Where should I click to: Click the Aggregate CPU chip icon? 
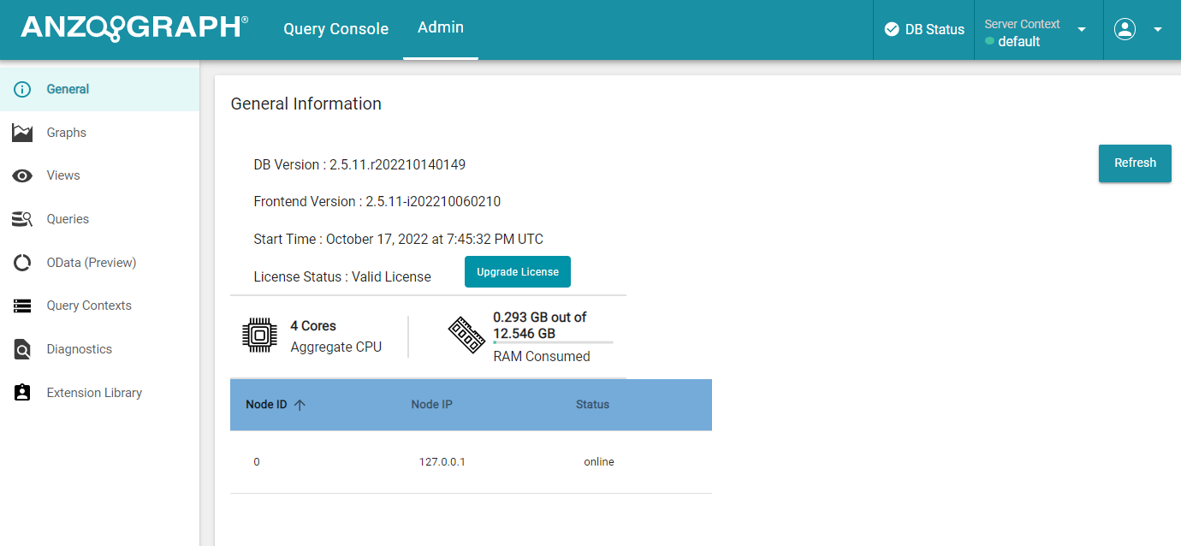(x=258, y=335)
